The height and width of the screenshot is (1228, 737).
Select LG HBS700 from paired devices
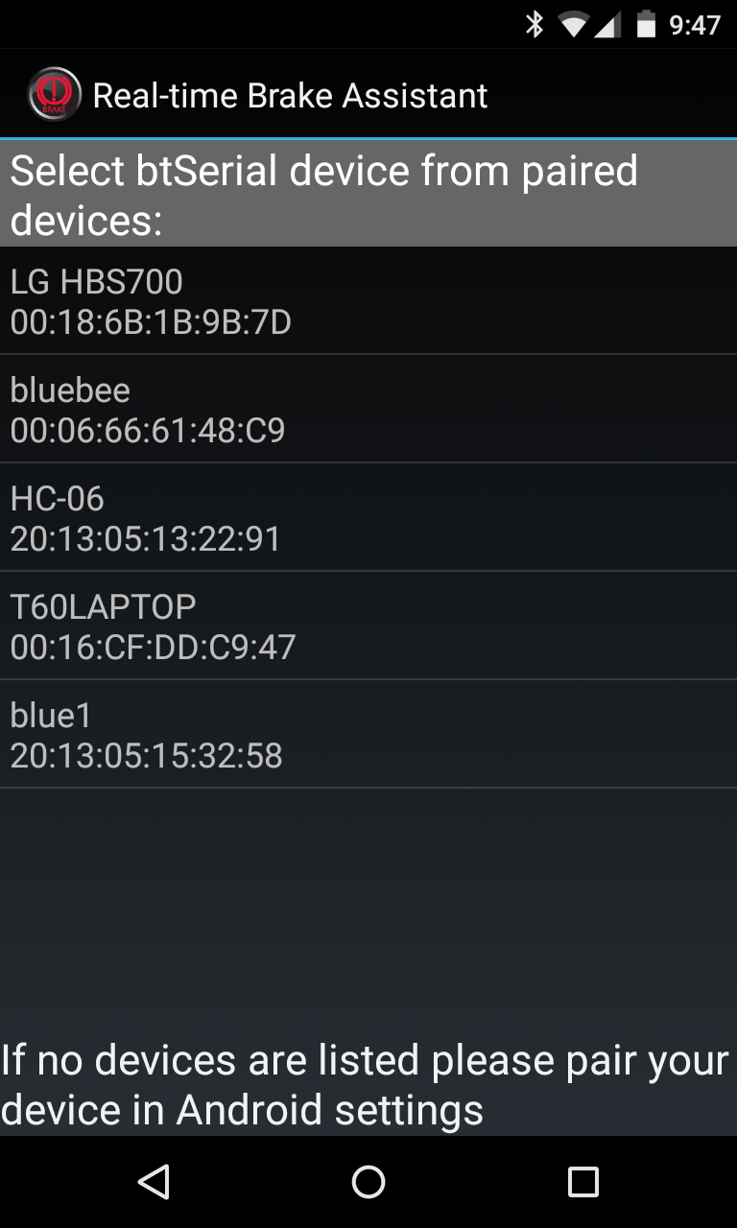coord(368,301)
